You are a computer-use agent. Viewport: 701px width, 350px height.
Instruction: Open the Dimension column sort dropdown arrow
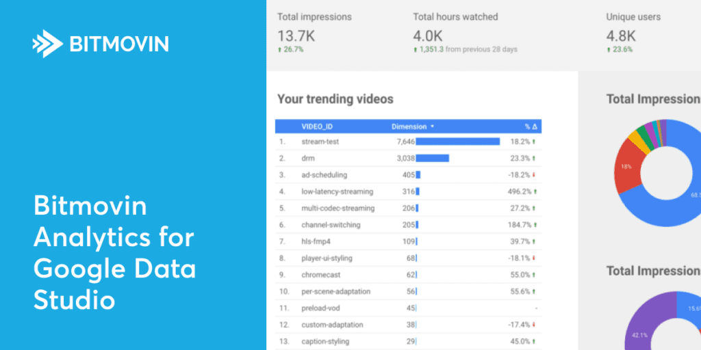pyautogui.click(x=433, y=126)
